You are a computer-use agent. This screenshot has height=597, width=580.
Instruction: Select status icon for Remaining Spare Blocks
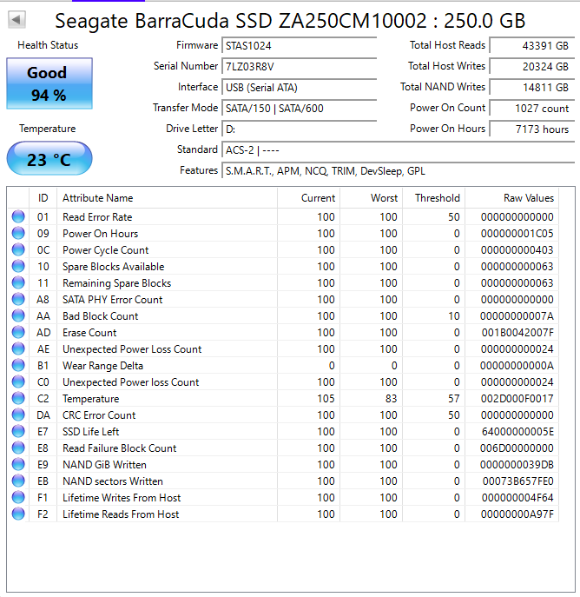click(18, 283)
